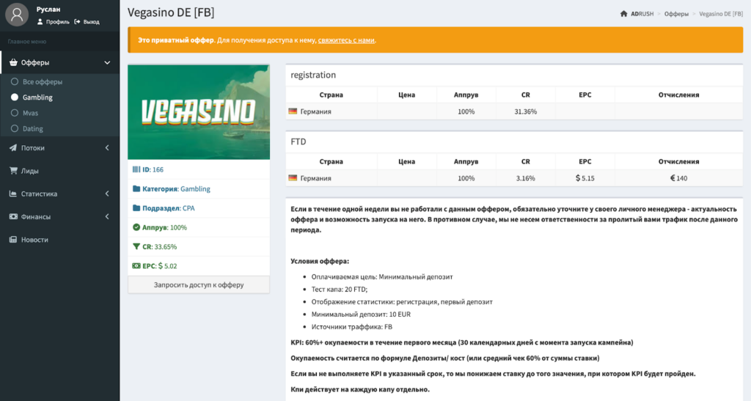Click the Офферы basket icon
The width and height of the screenshot is (751, 401).
[13, 63]
